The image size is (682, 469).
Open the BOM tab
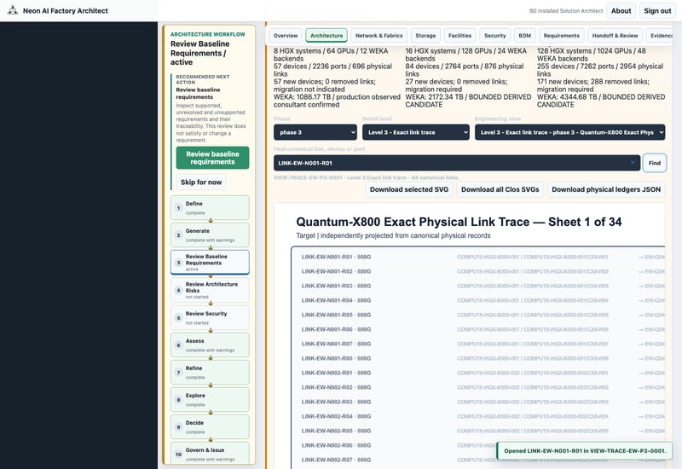(x=524, y=36)
